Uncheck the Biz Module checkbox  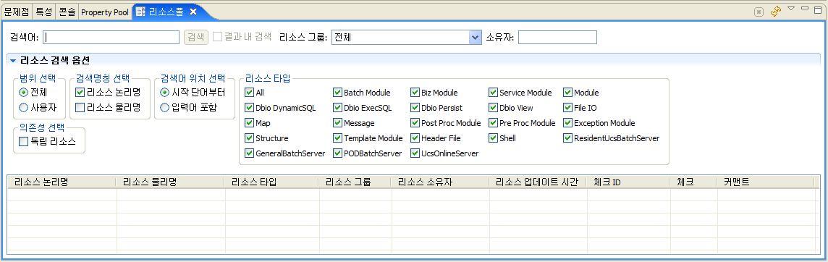415,93
